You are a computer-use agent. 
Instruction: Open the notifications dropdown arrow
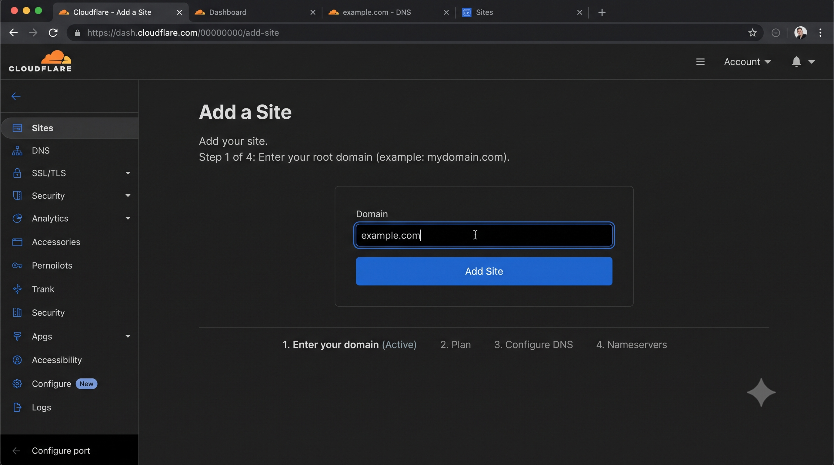(811, 61)
